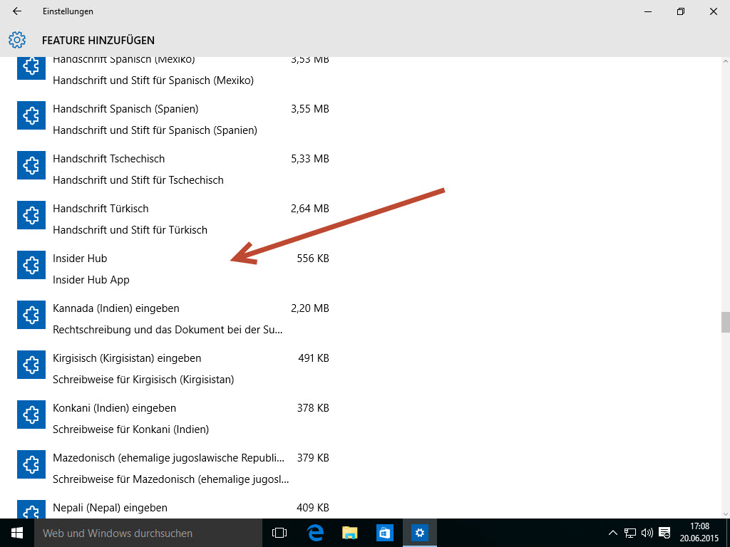This screenshot has height=547, width=730.
Task: Launch Microsoft Edge from the taskbar
Action: (315, 533)
